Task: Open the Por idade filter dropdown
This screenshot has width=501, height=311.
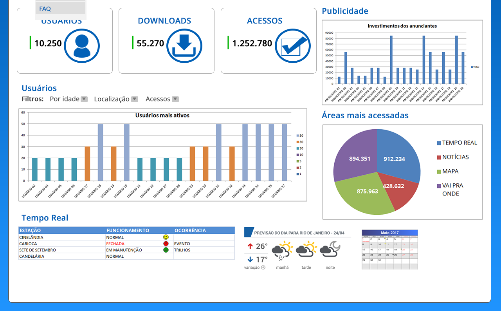Action: [84, 99]
